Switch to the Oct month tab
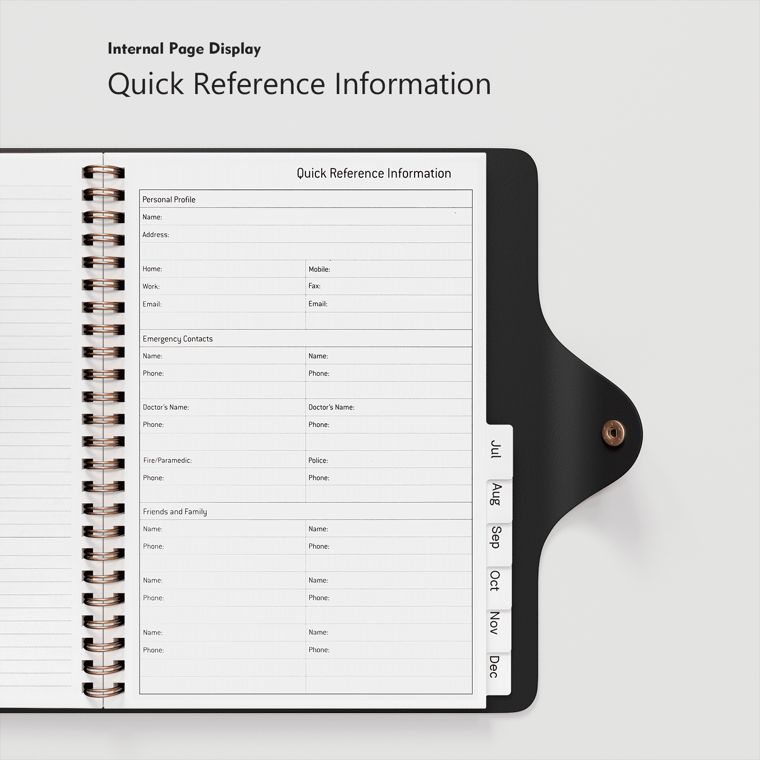 click(x=499, y=584)
